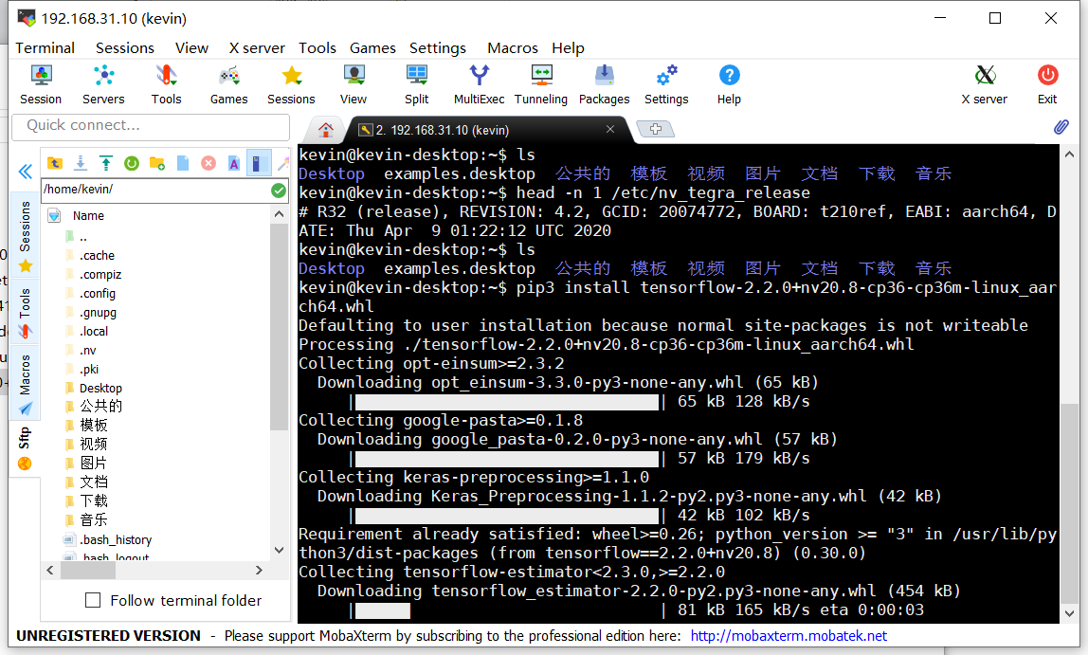Screen dimensions: 1088x655
Task: Download selected file using SFTP download icon
Action: (x=81, y=164)
